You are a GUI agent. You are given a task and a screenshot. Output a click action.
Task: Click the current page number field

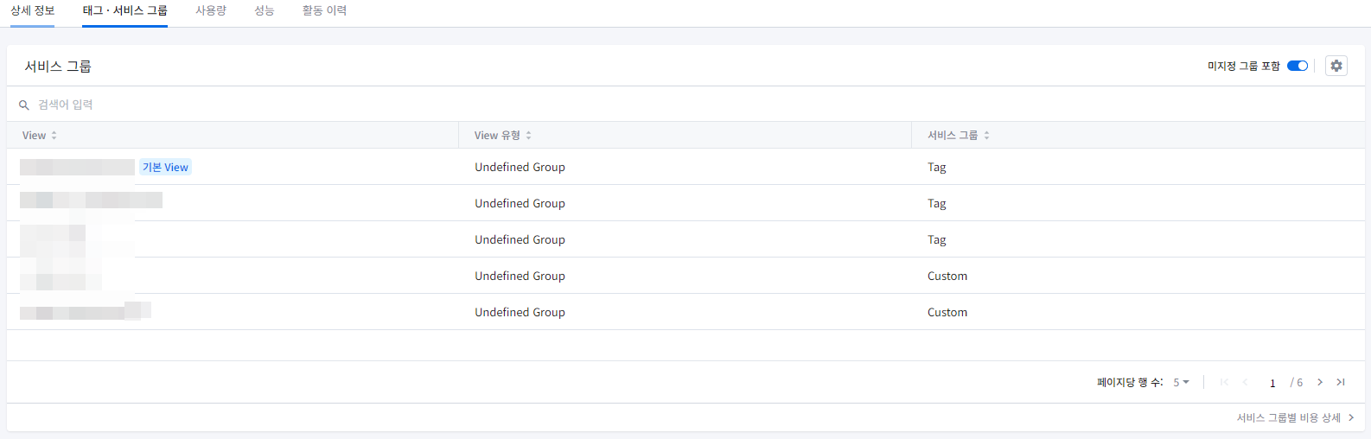tap(1272, 383)
